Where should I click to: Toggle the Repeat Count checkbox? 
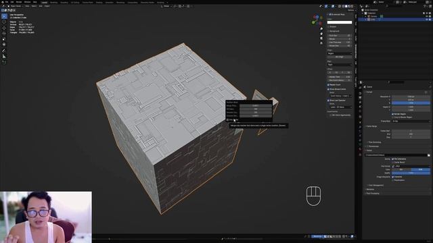(329, 85)
